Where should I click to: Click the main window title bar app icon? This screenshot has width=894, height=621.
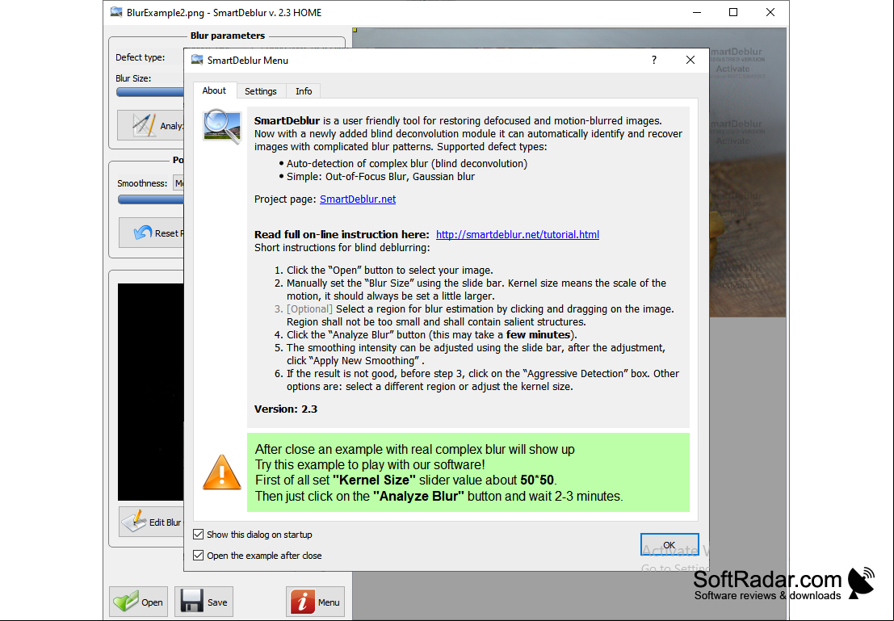click(116, 12)
